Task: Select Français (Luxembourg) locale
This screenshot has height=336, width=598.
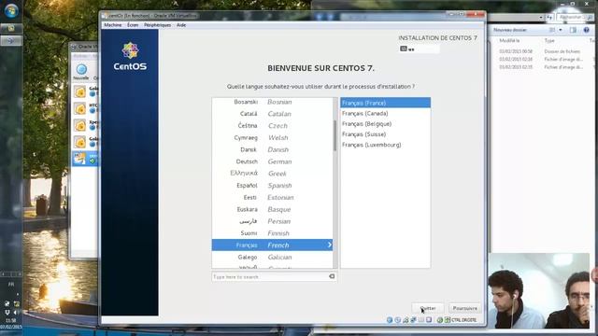Action: click(x=385, y=145)
